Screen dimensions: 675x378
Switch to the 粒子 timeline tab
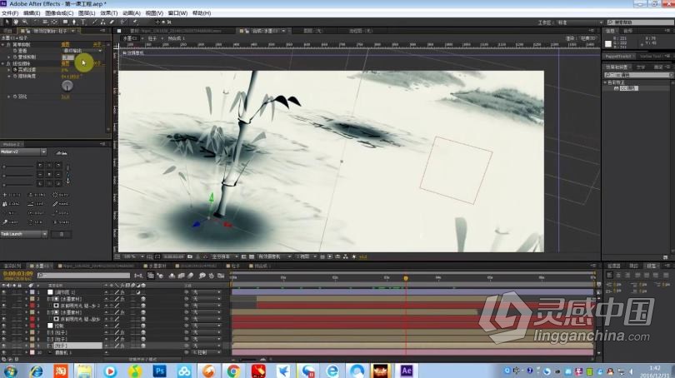point(236,266)
